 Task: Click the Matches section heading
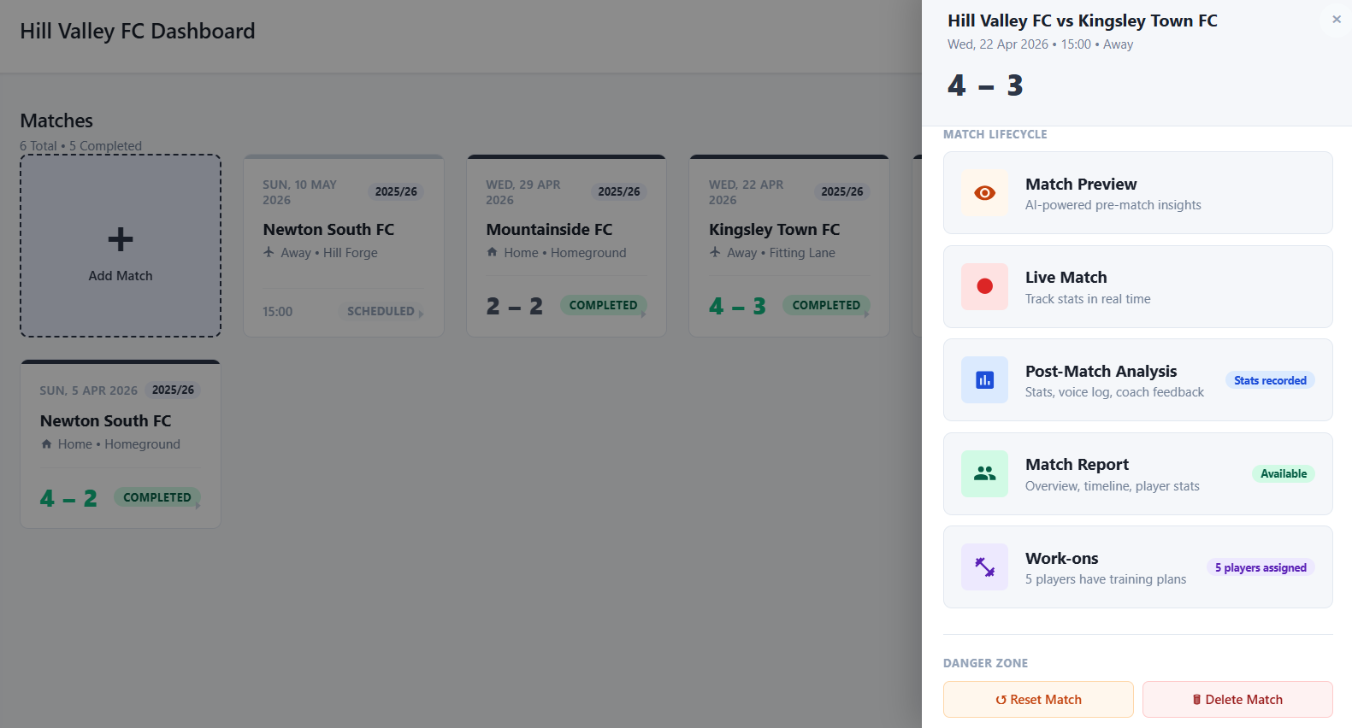tap(56, 120)
